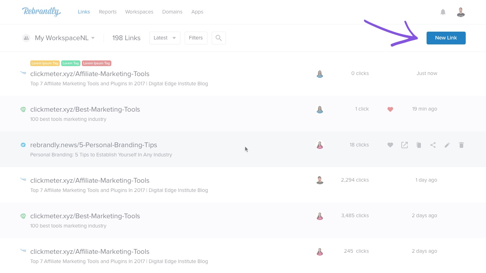Screen dimensions: 486x273
Task: Click the 198 Links count
Action: tap(126, 38)
